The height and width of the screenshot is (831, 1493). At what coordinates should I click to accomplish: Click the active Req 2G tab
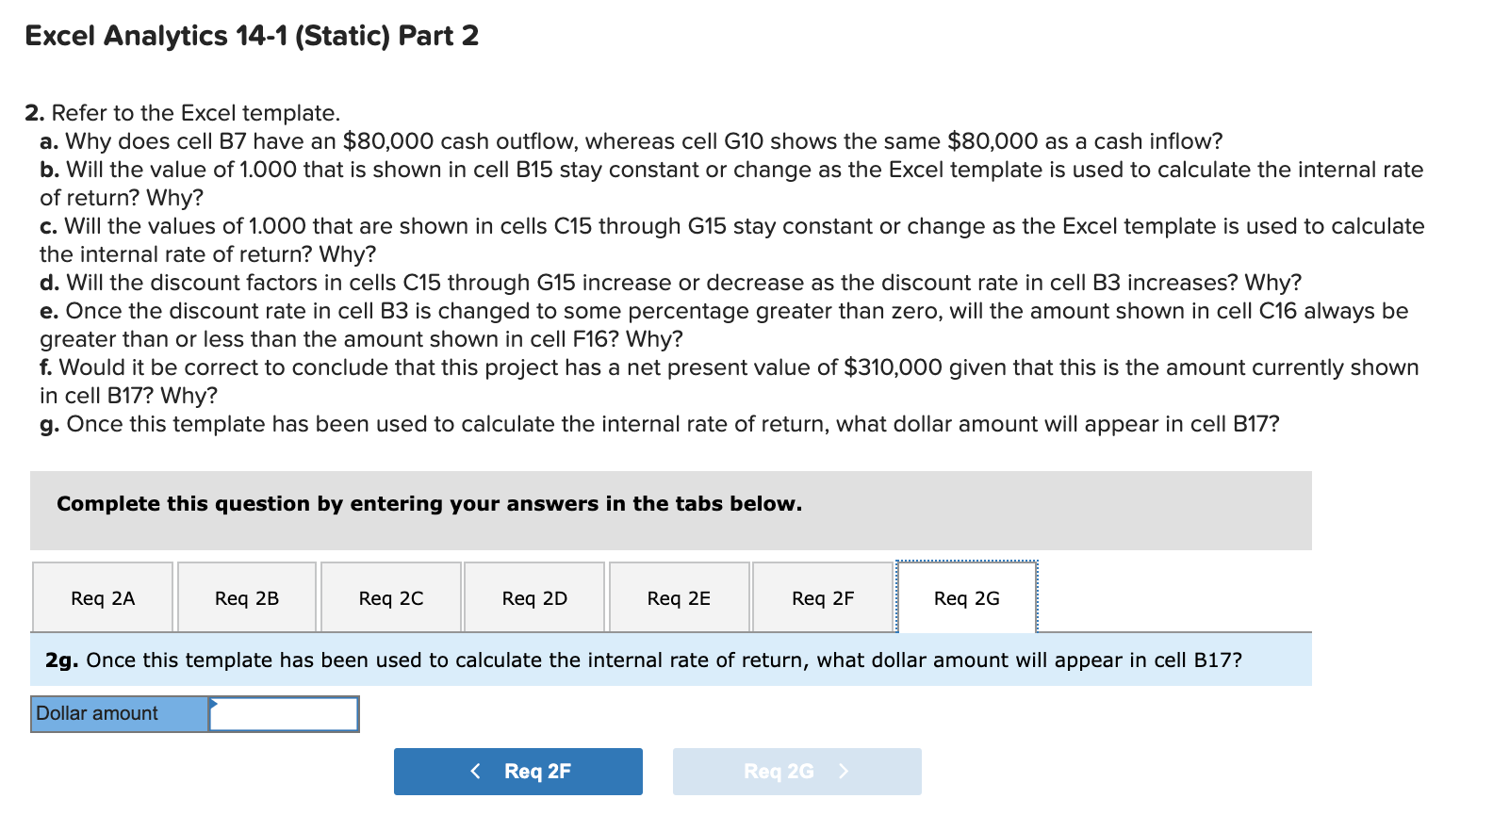click(965, 597)
